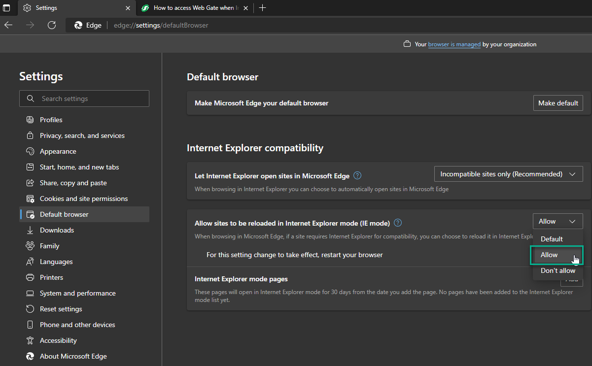Viewport: 592px width, 366px height.
Task: Click the System and performance icon
Action: click(x=30, y=293)
